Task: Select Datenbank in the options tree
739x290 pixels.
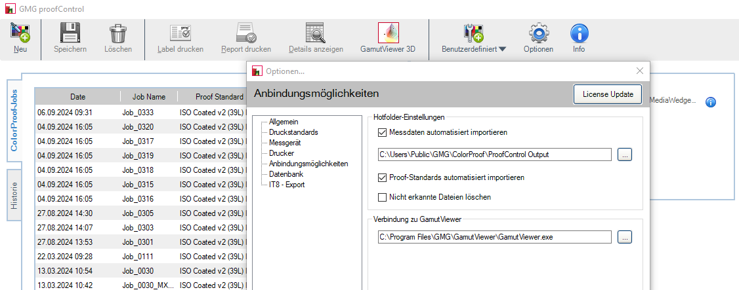Action: point(286,174)
